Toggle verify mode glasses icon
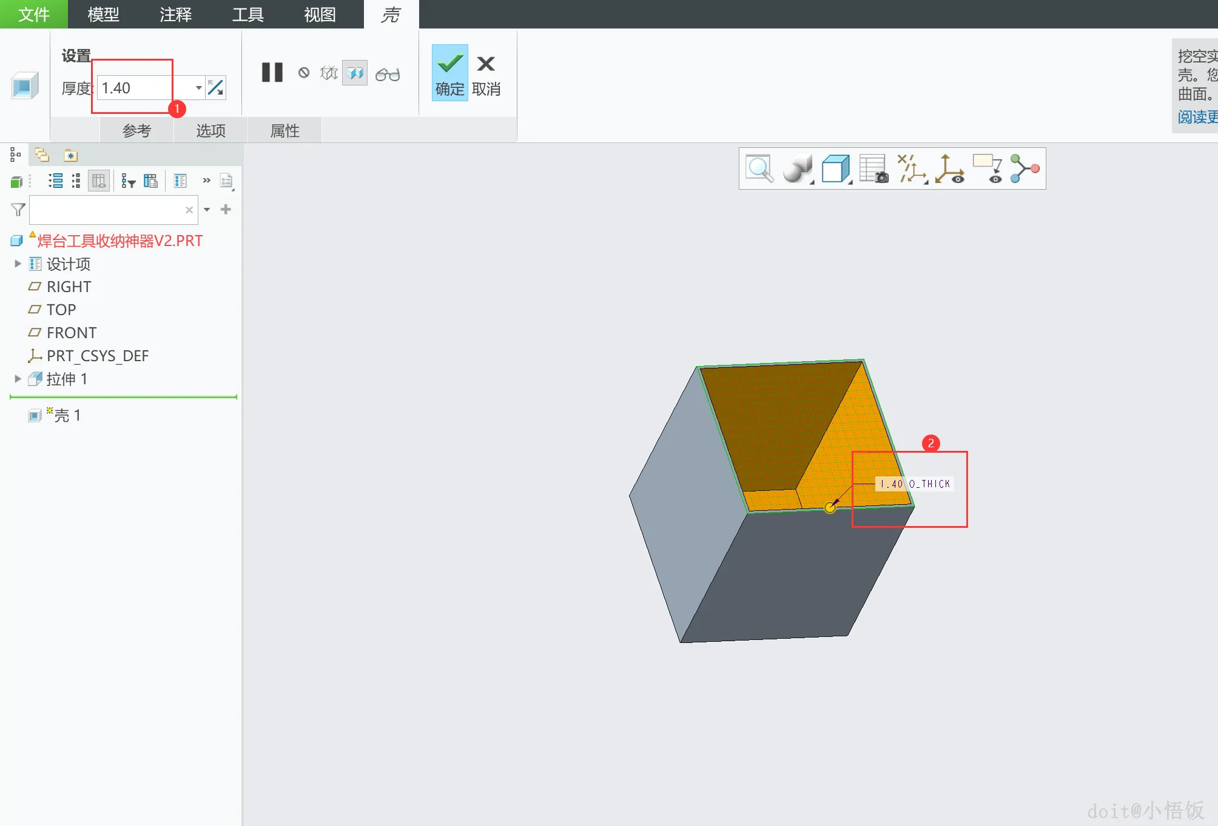The image size is (1218, 826). pyautogui.click(x=388, y=74)
